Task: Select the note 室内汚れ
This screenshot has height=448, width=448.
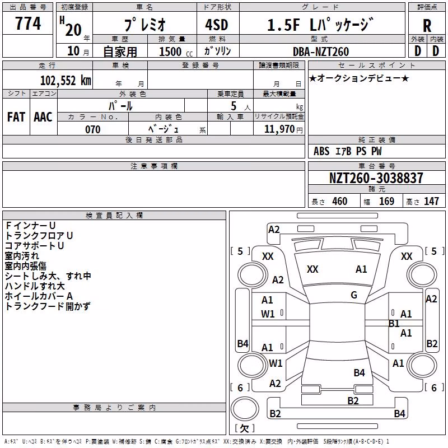Action: point(22,256)
